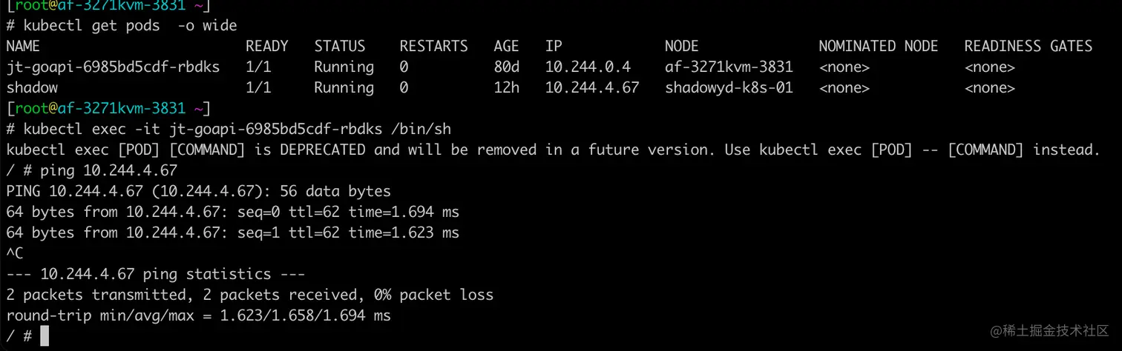Click the NAME column header
Image resolution: width=1122 pixels, height=351 pixels.
click(23, 46)
